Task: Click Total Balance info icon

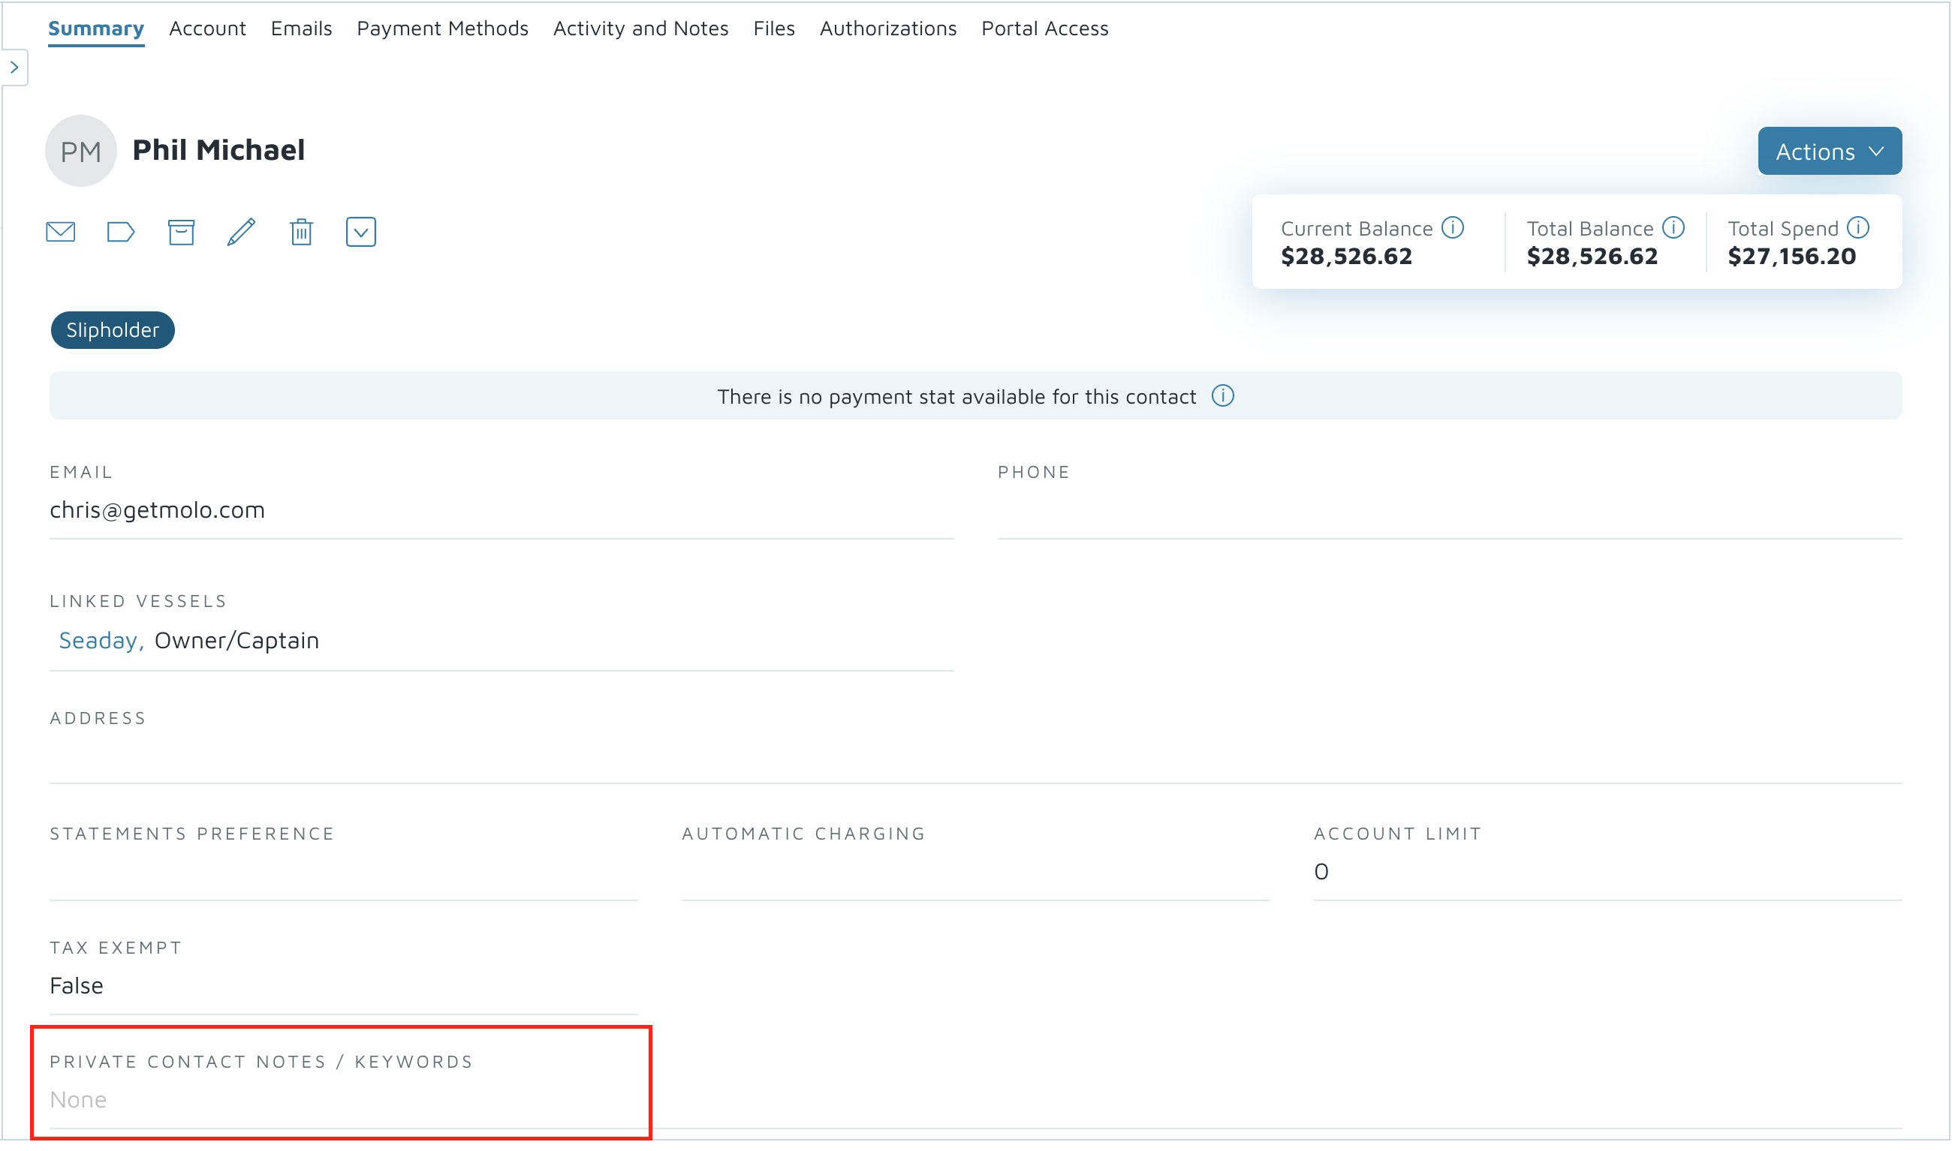Action: click(x=1673, y=227)
